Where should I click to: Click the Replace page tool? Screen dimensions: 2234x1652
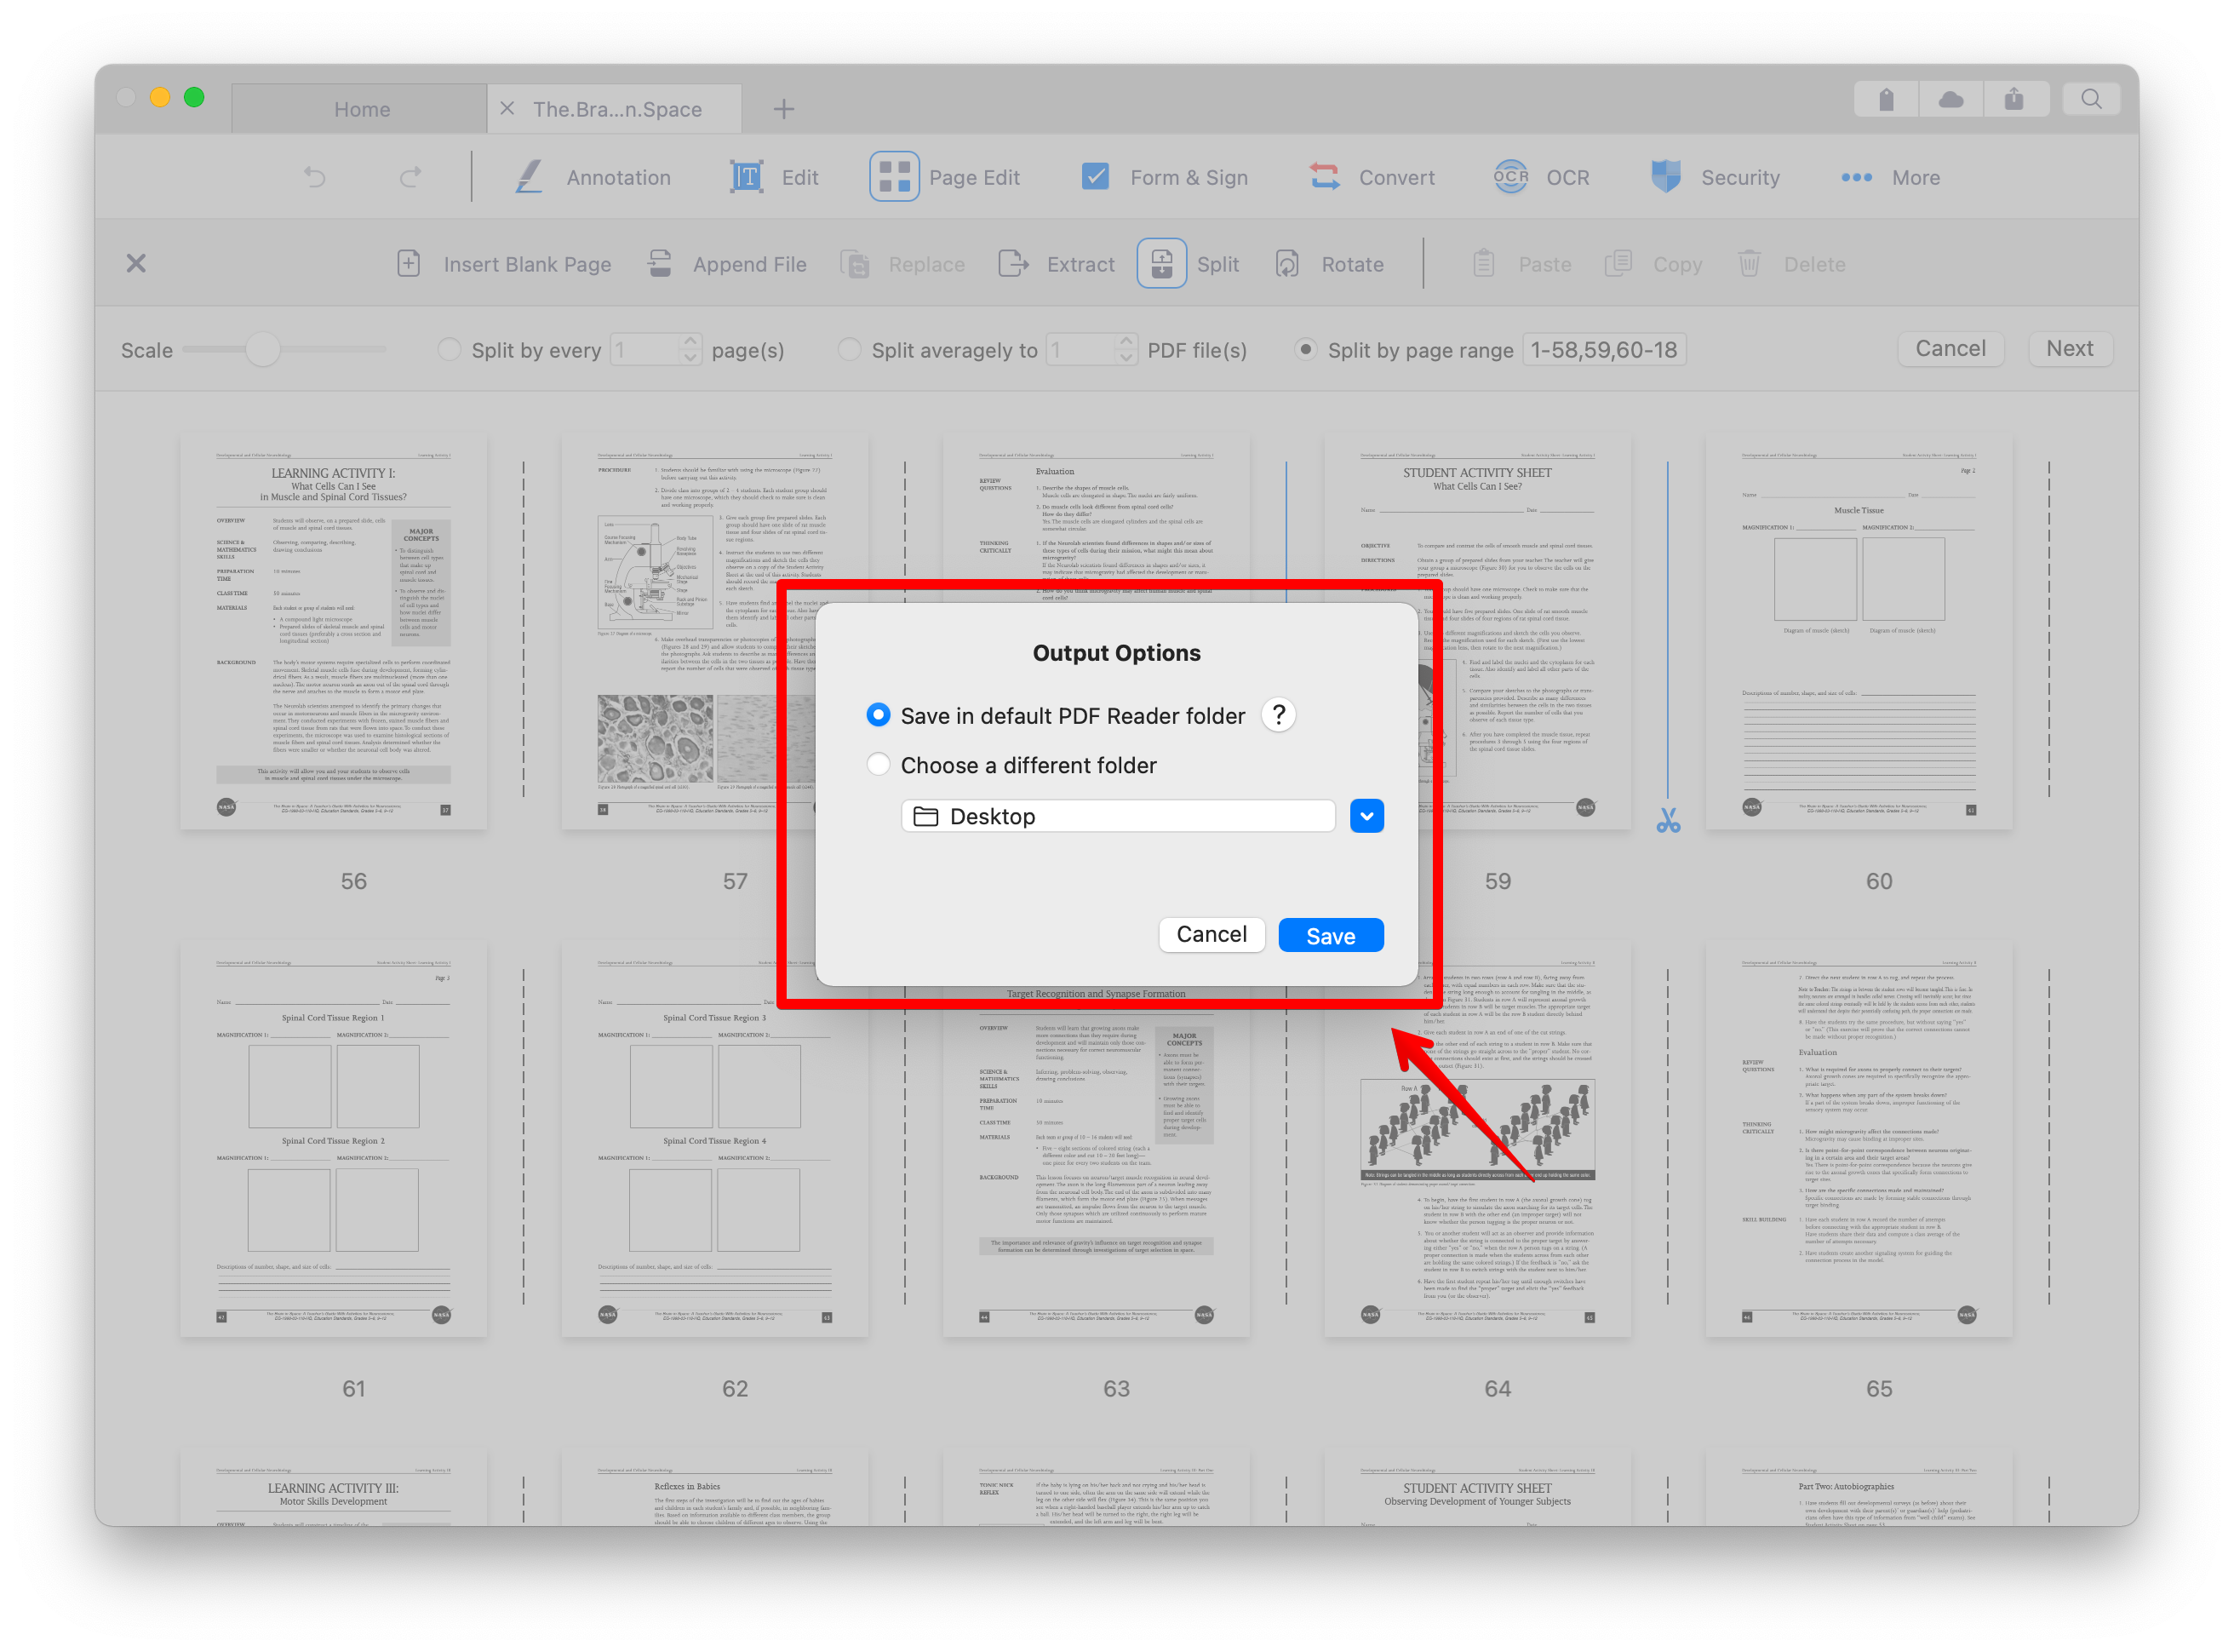point(902,264)
